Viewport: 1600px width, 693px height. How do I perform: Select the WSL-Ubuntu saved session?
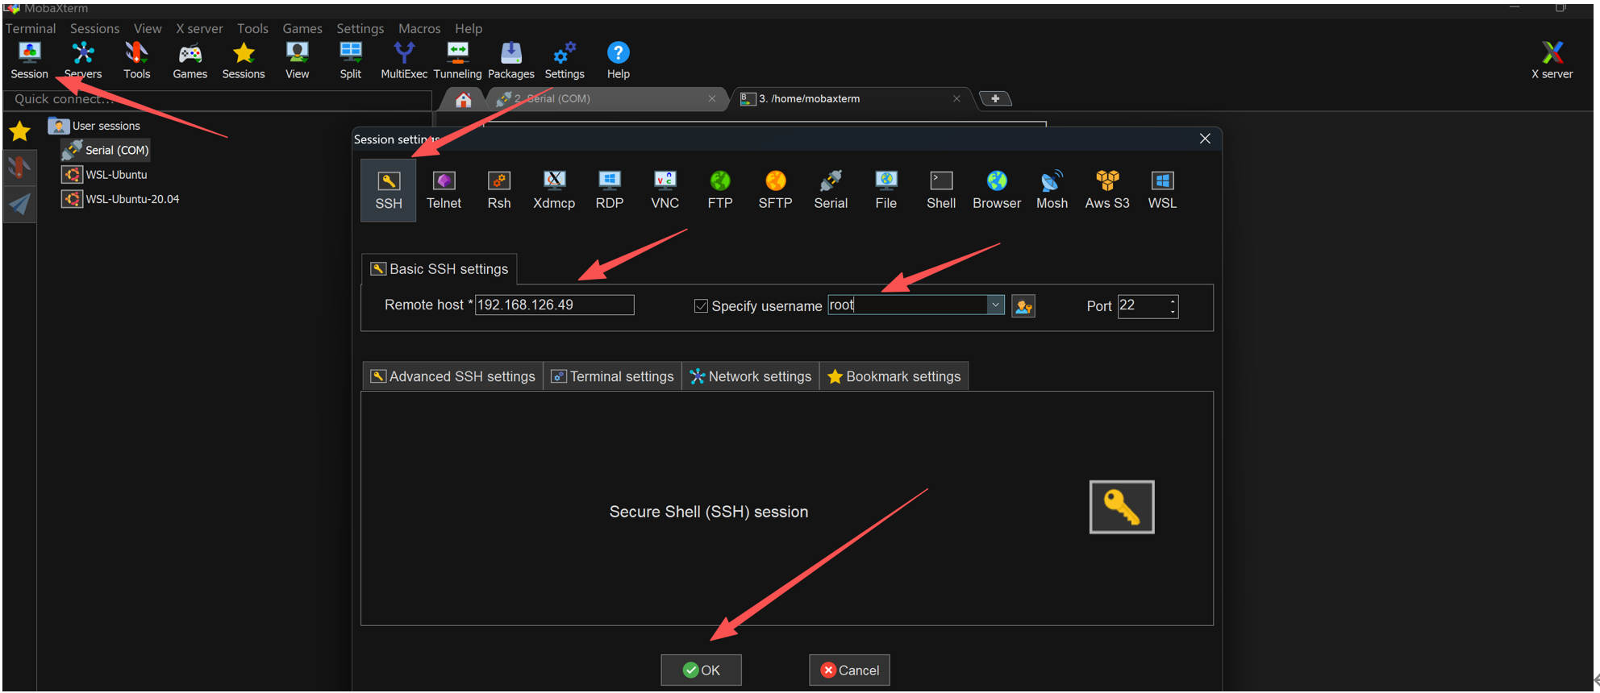pos(105,175)
